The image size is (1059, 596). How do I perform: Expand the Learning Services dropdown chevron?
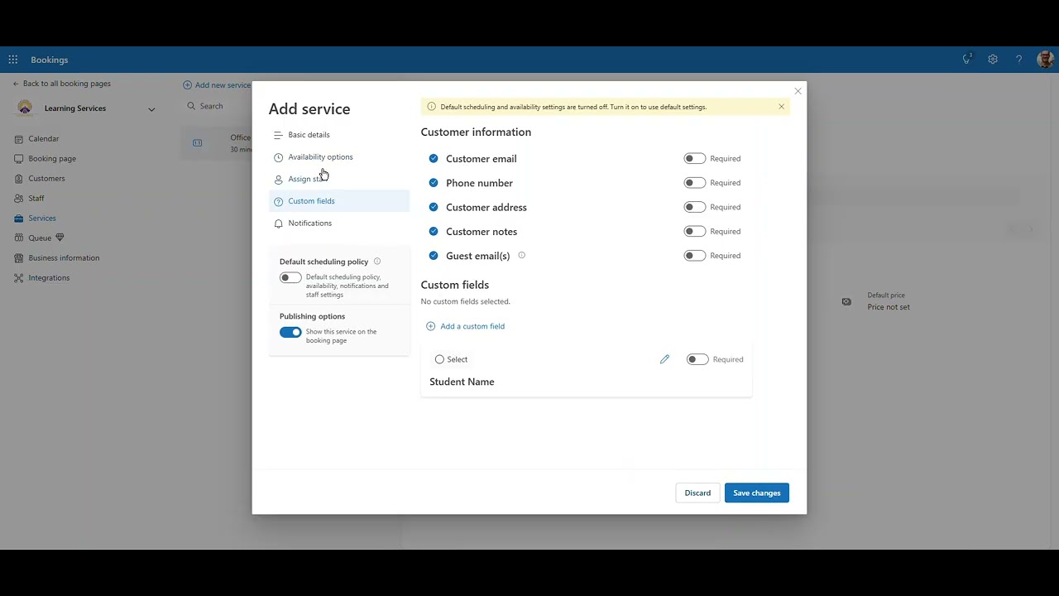[151, 108]
